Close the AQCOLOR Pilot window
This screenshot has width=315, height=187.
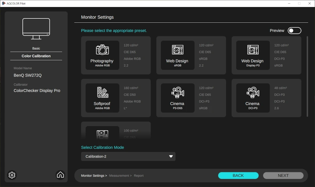[x=309, y=3]
